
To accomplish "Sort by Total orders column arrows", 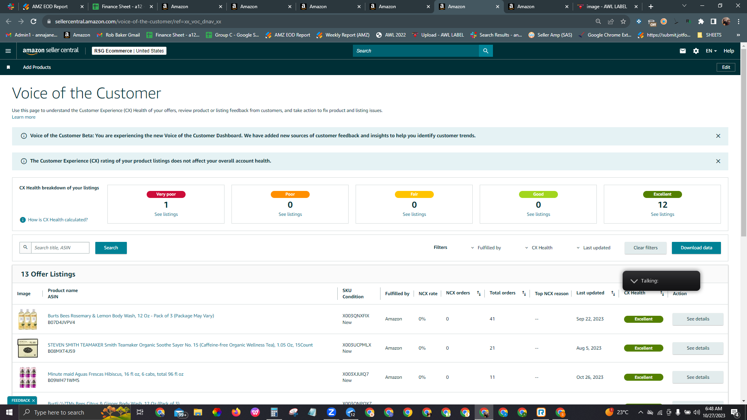I will [x=524, y=294].
